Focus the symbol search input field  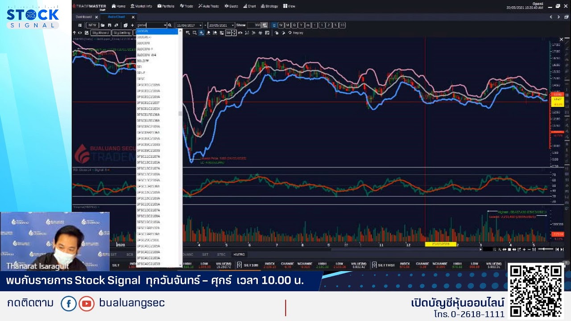pyautogui.click(x=150, y=25)
